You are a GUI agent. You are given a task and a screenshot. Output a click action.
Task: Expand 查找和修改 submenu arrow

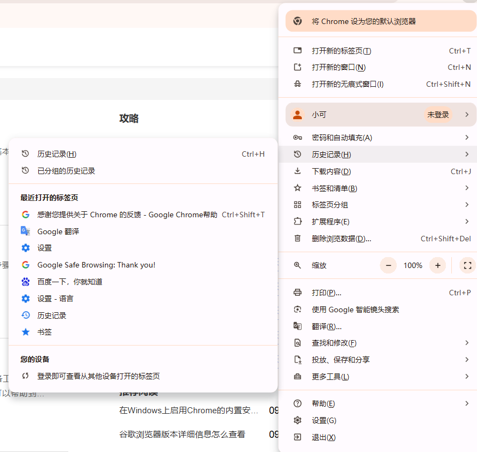click(x=467, y=343)
